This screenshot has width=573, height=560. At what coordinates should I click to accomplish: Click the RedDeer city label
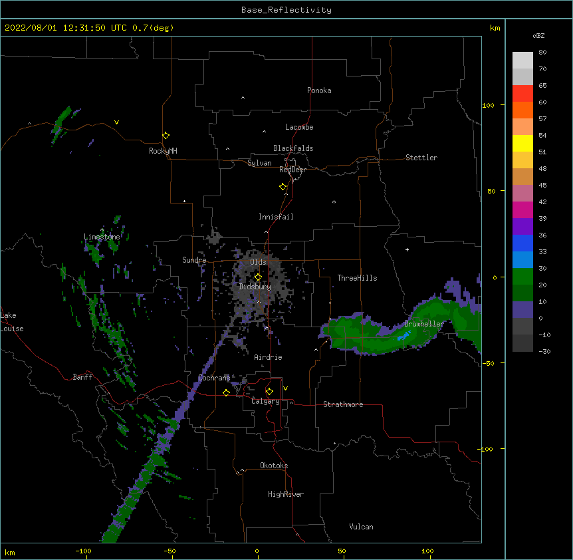click(292, 170)
